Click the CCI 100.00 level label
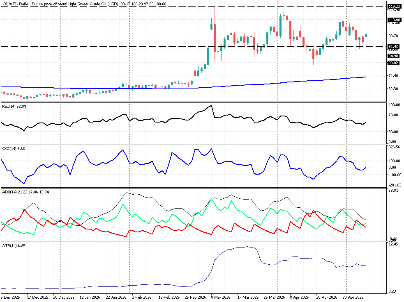 point(395,161)
